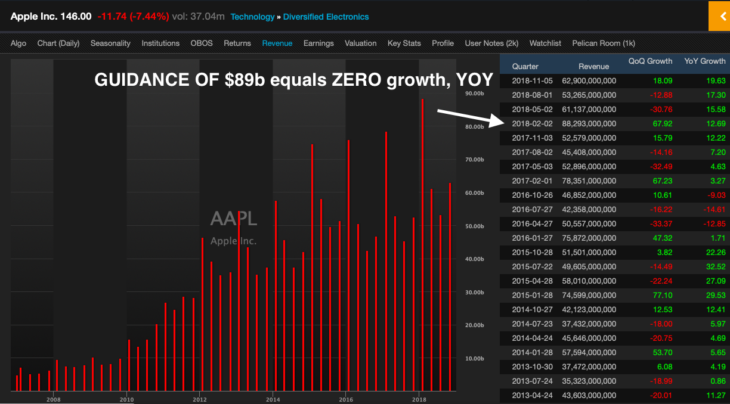Click revenue value 62,900,000,000
The height and width of the screenshot is (404, 730).
pos(589,80)
